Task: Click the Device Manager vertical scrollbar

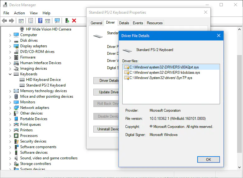Action: 239,93
